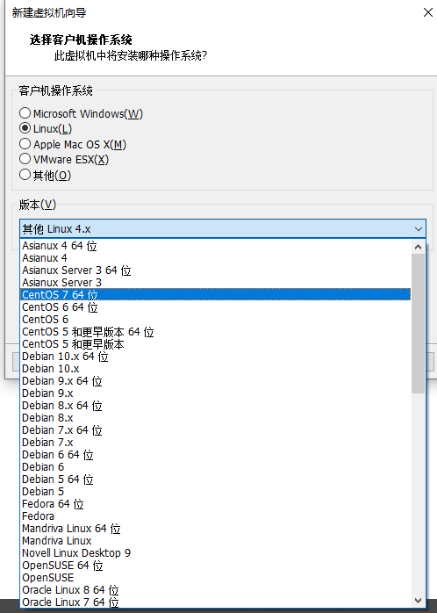Choose the CentOS 6 entry

tap(215, 319)
